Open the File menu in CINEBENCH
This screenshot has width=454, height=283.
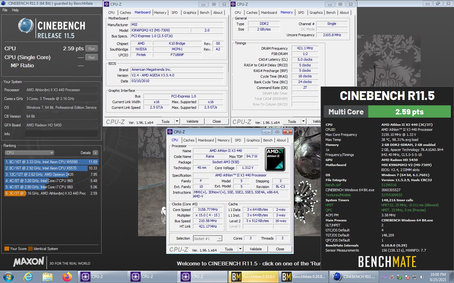[x=5, y=10]
